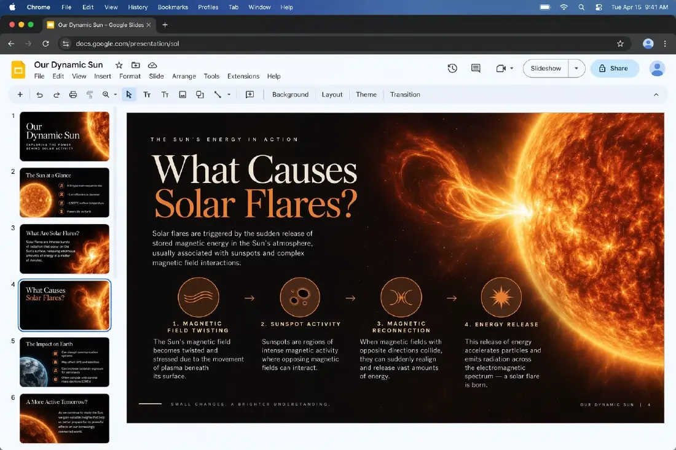This screenshot has height=450, width=676.
Task: Open the Google Slides home logo
Action: (18, 70)
